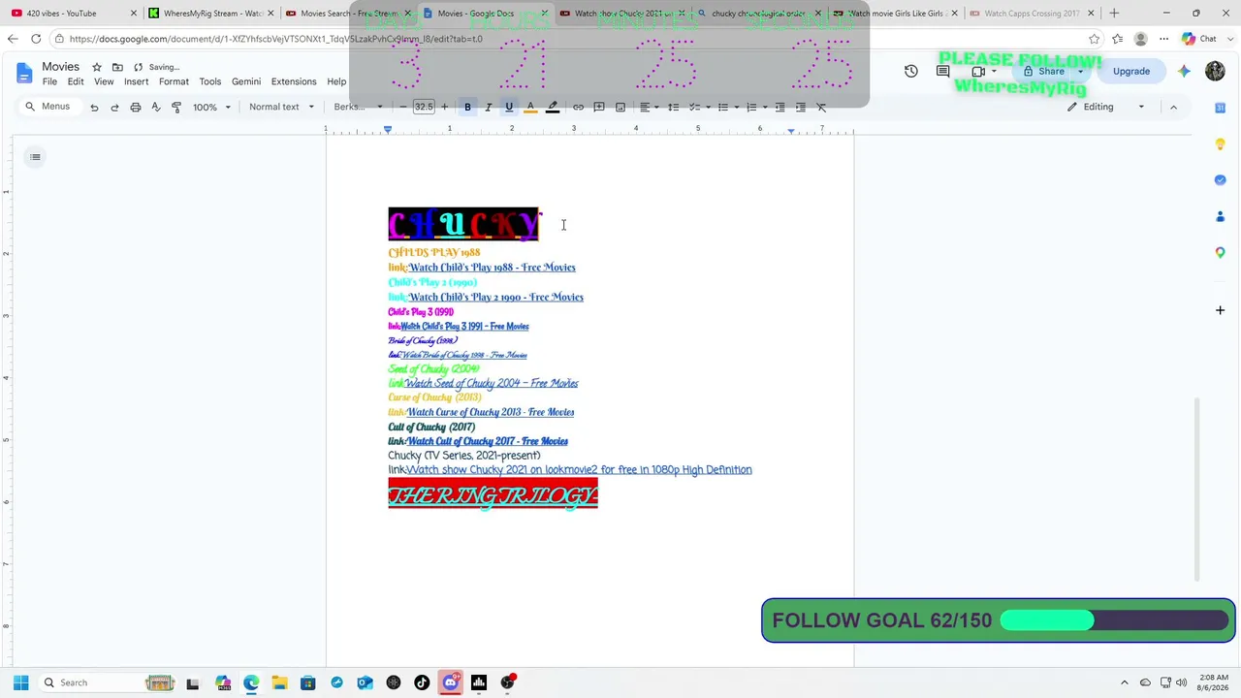
Task: Open the Watch Child's Play 1988 link
Action: [492, 268]
